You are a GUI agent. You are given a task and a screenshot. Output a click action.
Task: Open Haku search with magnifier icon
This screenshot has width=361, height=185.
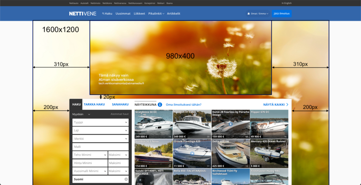click(x=107, y=14)
